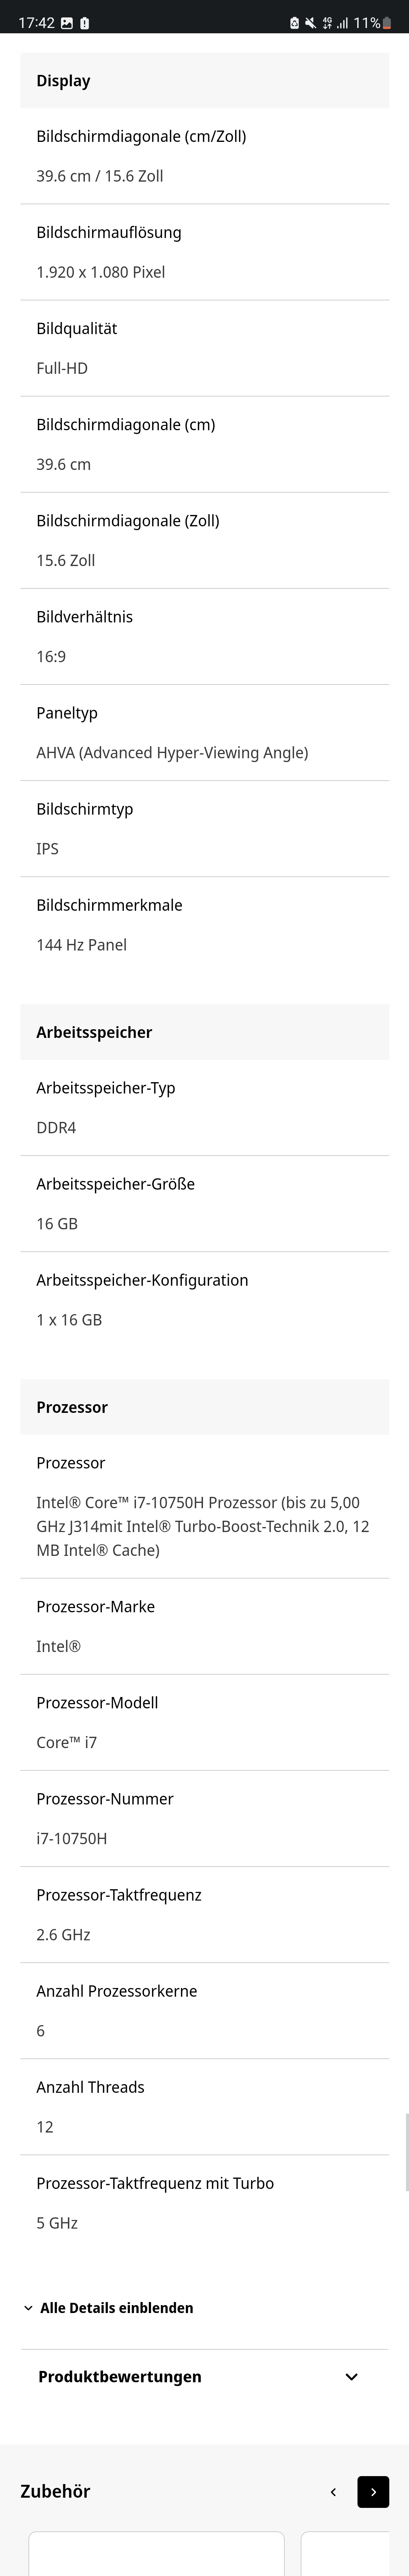
Task: Open the Produktbewertungen heading
Action: [x=120, y=2376]
